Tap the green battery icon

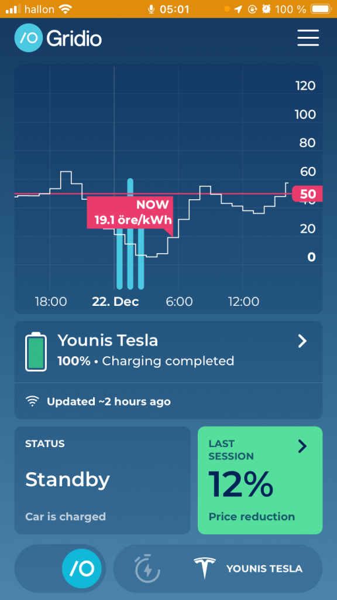tap(36, 352)
